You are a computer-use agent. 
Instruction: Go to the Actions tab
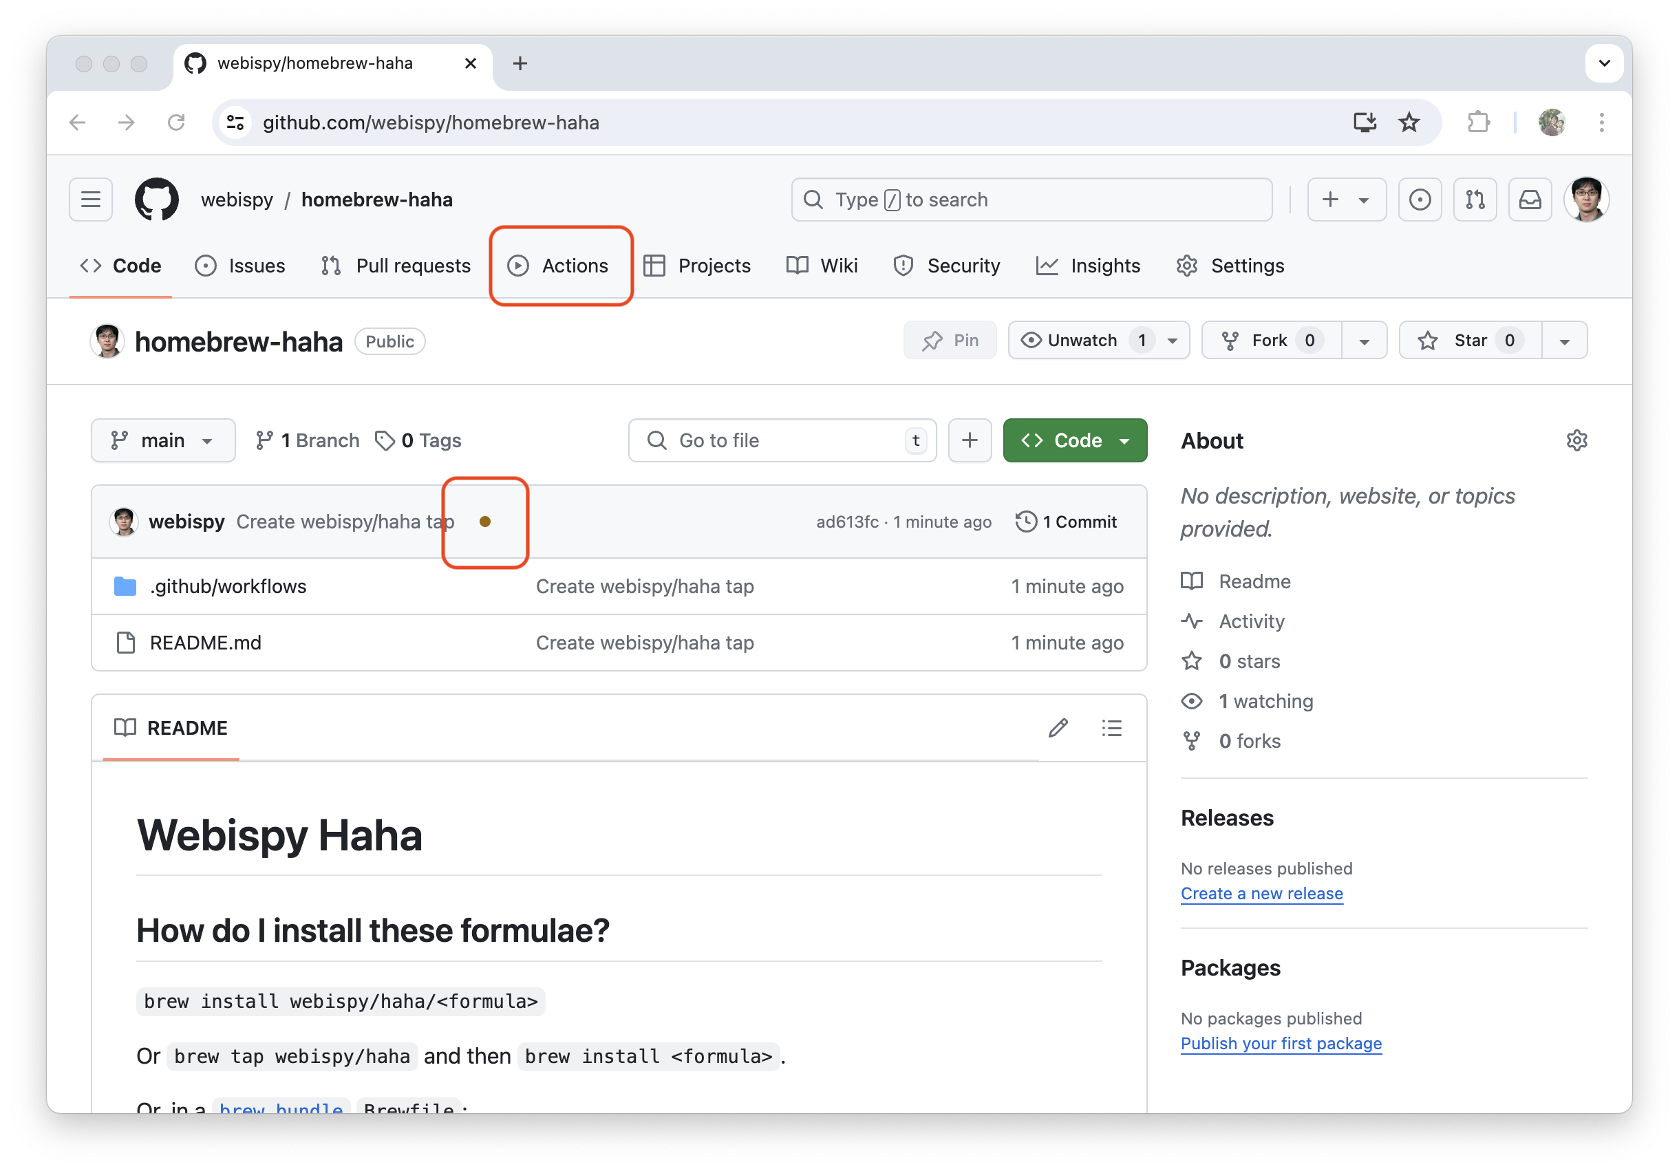click(x=559, y=266)
